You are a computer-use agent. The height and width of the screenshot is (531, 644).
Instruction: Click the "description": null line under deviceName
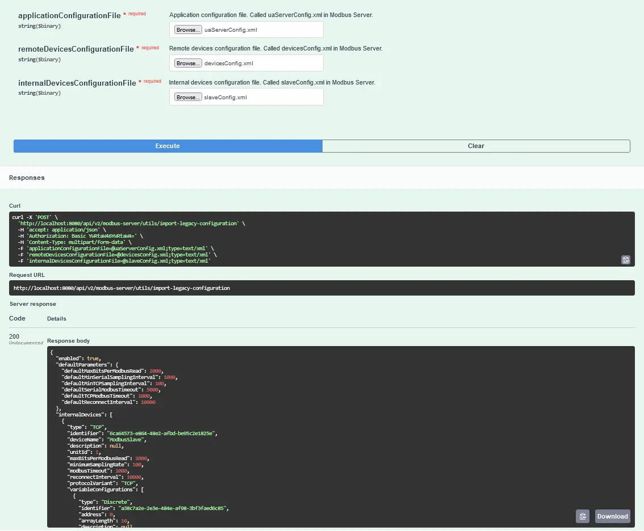tap(95, 446)
